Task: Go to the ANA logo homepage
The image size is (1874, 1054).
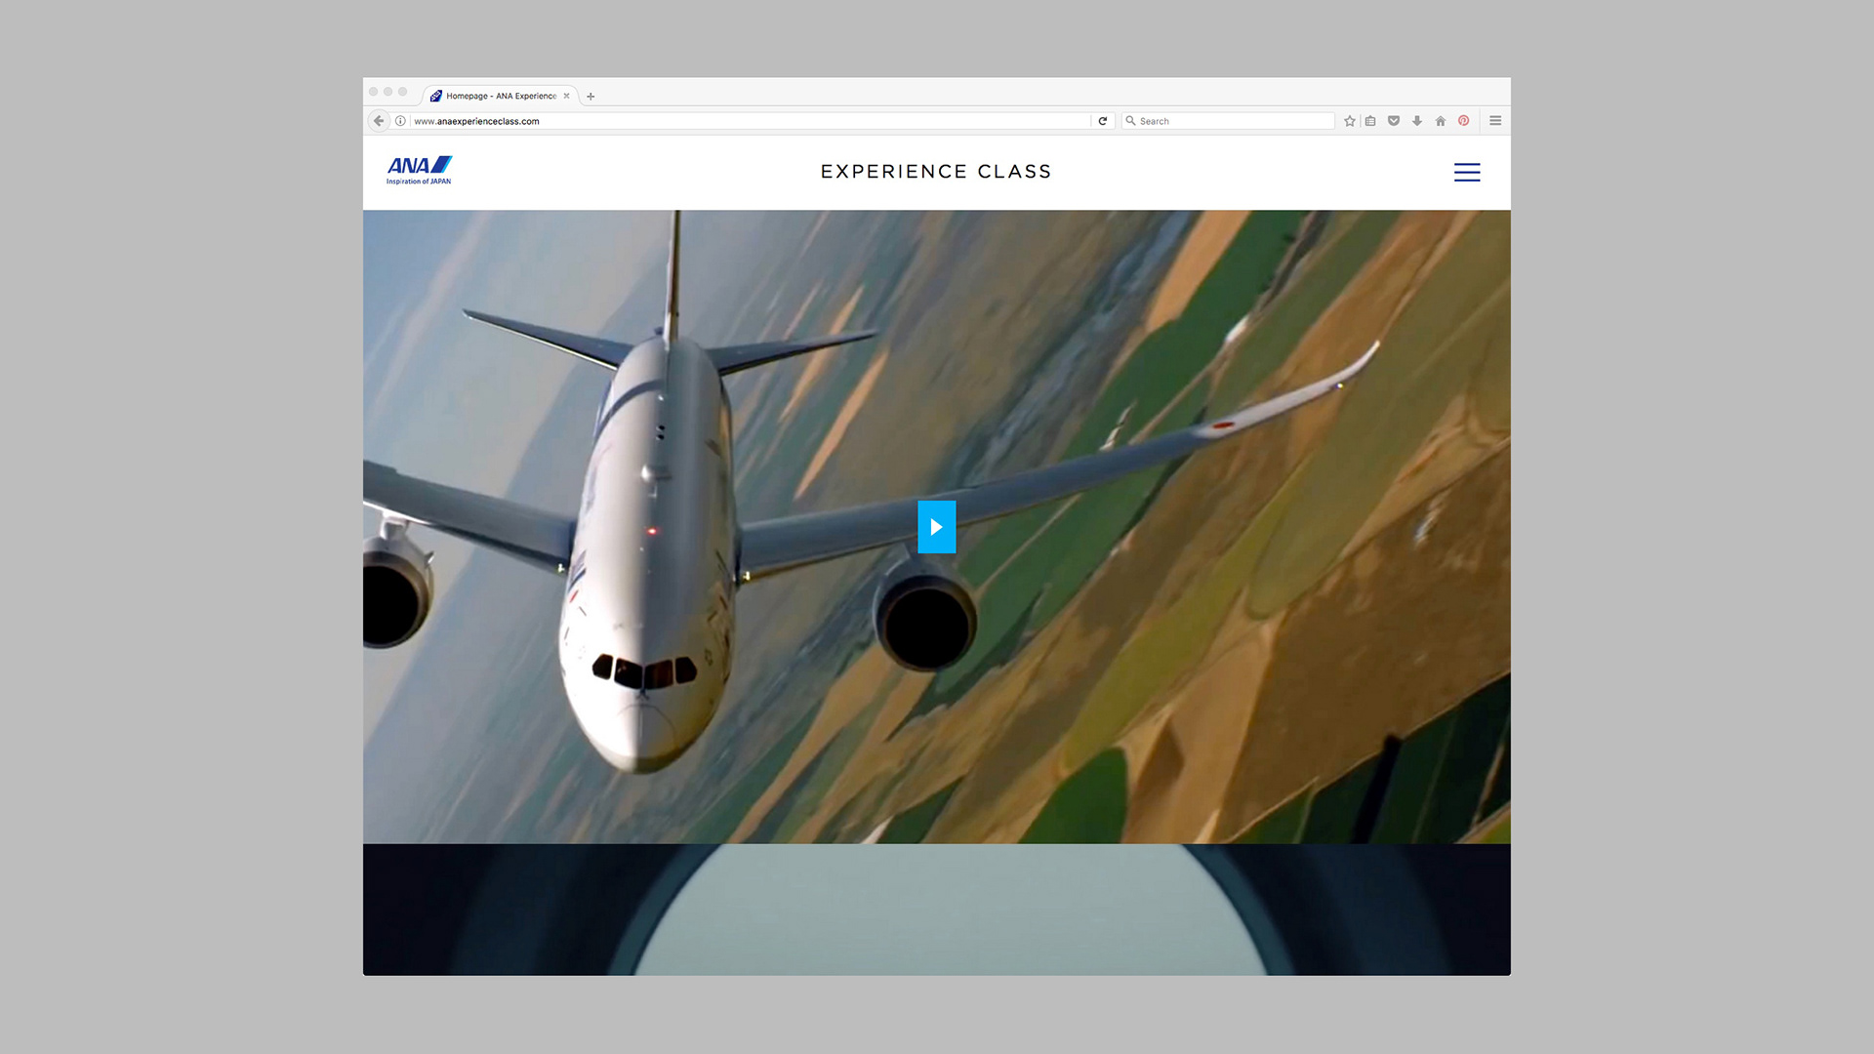Action: [x=420, y=171]
